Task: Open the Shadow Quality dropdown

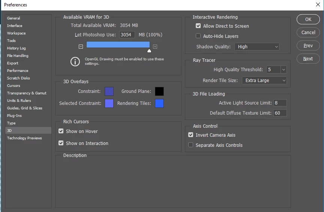Action: (x=257, y=47)
